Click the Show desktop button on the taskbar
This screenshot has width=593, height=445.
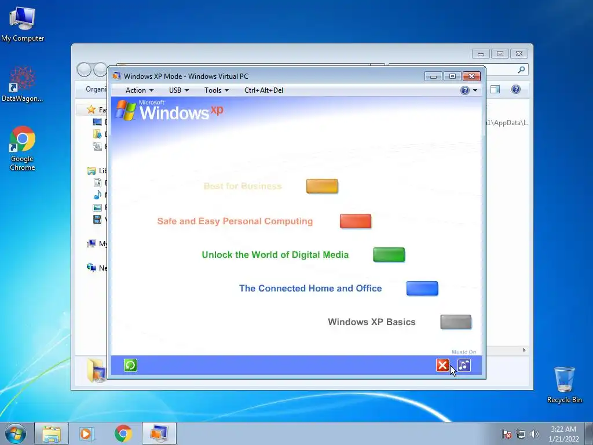[589, 433]
